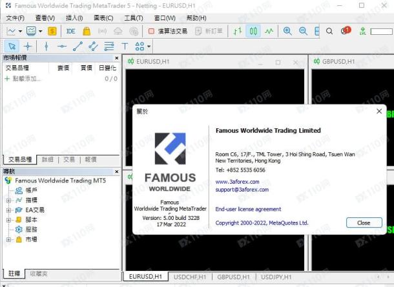Select the horizontal line drawing tool
This screenshot has height=287, width=394.
pos(62,46)
